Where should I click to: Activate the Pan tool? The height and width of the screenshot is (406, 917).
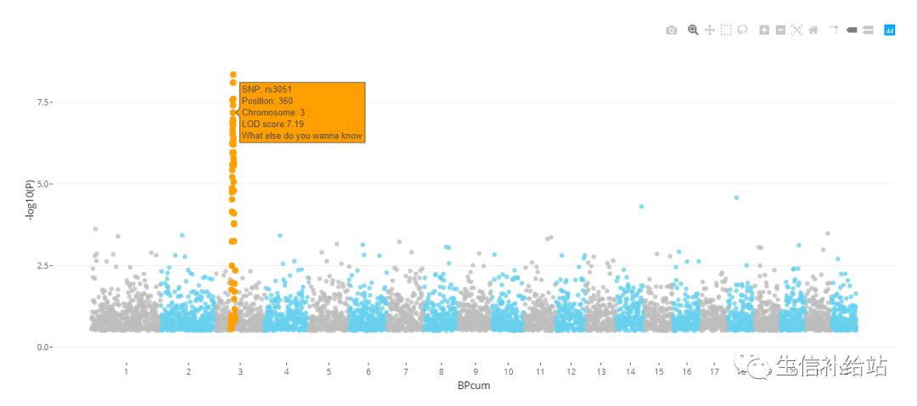pos(710,30)
